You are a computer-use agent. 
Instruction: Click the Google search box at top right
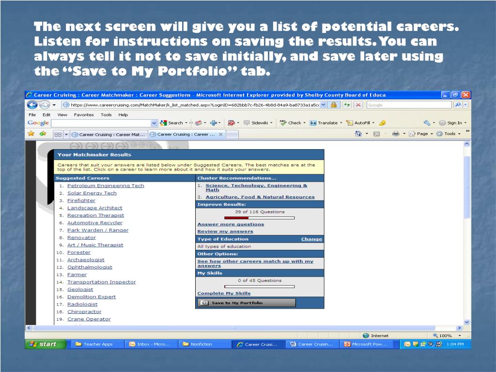[x=409, y=105]
